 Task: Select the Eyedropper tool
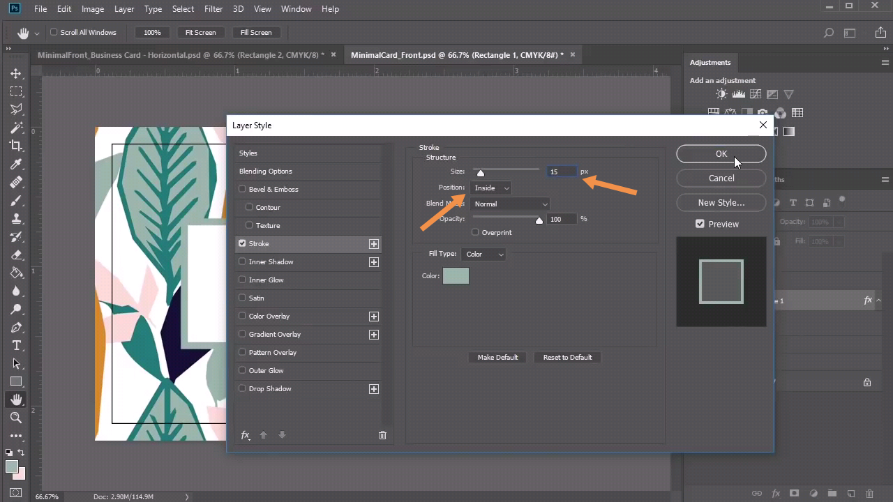(x=15, y=164)
